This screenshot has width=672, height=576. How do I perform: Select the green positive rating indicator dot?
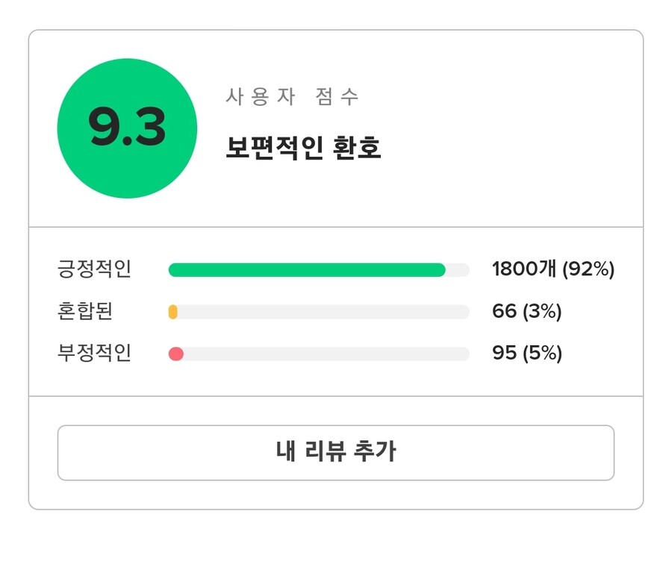tap(176, 269)
